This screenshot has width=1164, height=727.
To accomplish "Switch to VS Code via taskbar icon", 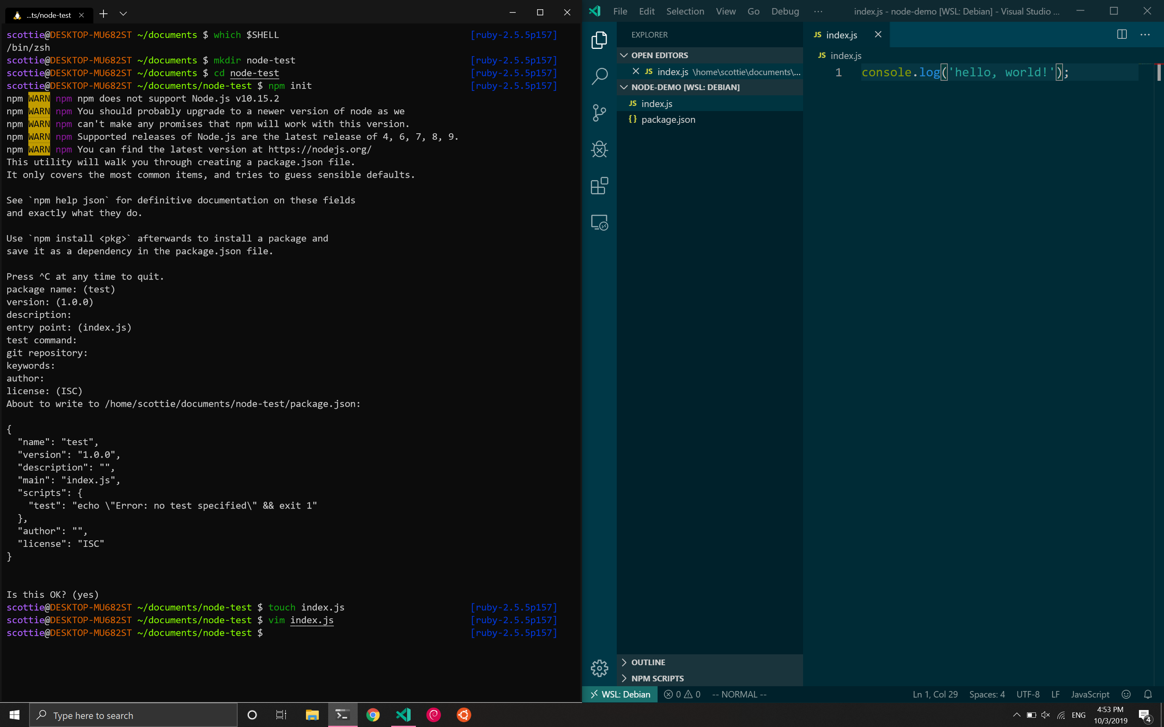I will 403,715.
